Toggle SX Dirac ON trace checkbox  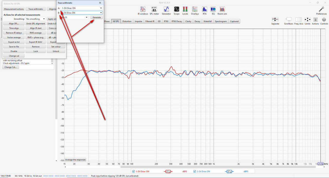[x=195, y=171]
